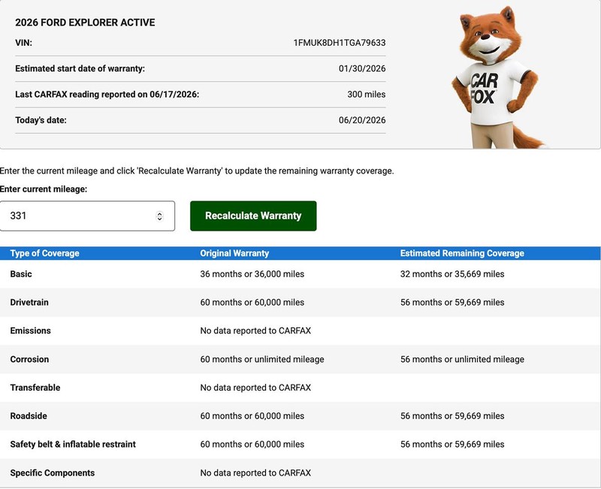This screenshot has width=601, height=489.
Task: Click Roadside original 60 months or 60,000 miles
Action: pos(252,416)
